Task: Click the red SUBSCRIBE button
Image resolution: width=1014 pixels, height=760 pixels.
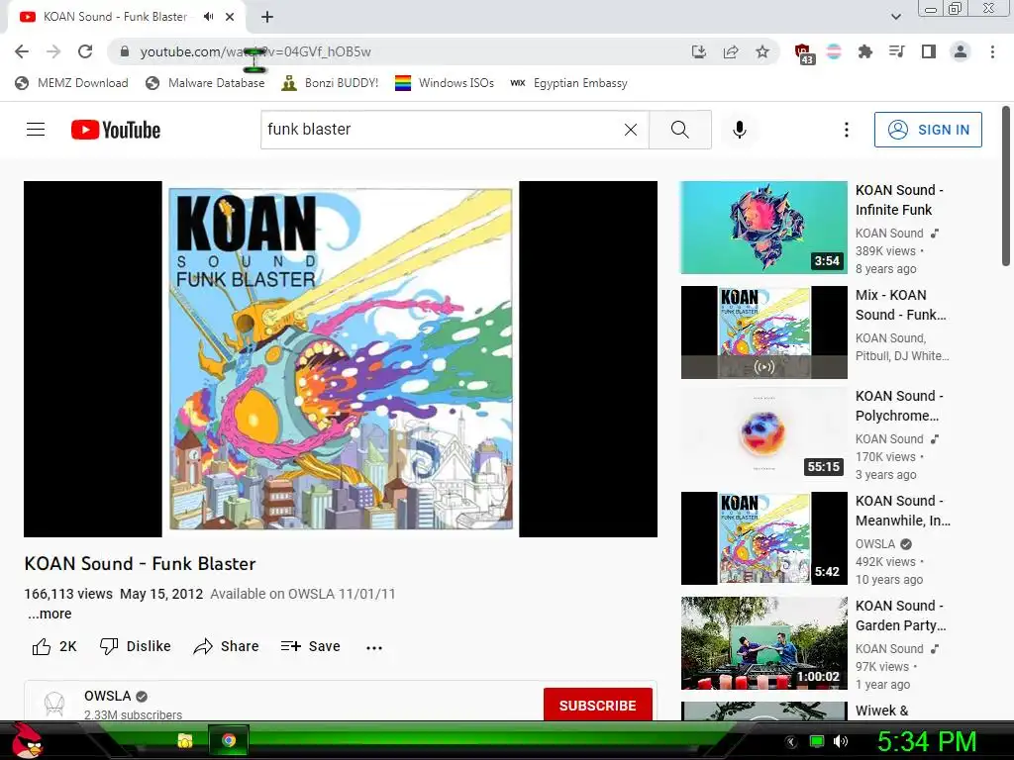Action: (x=597, y=705)
